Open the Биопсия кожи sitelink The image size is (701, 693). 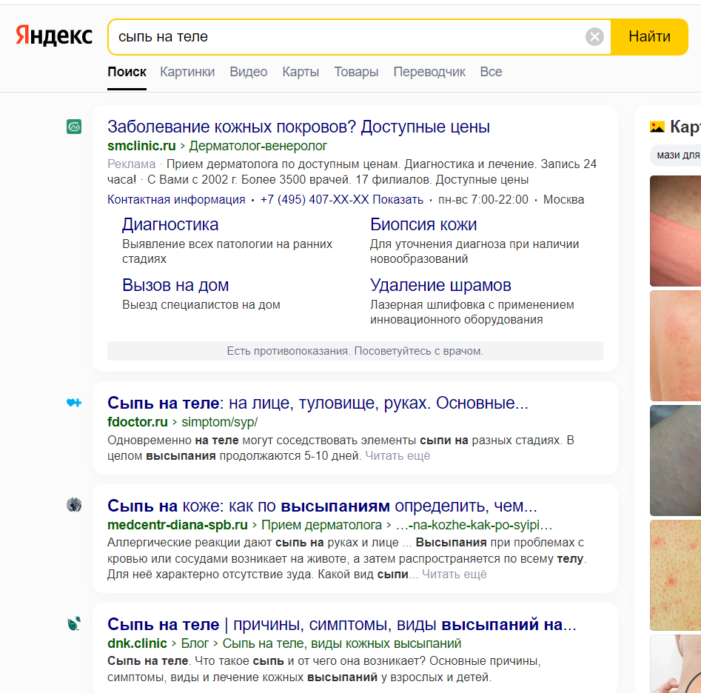[423, 225]
